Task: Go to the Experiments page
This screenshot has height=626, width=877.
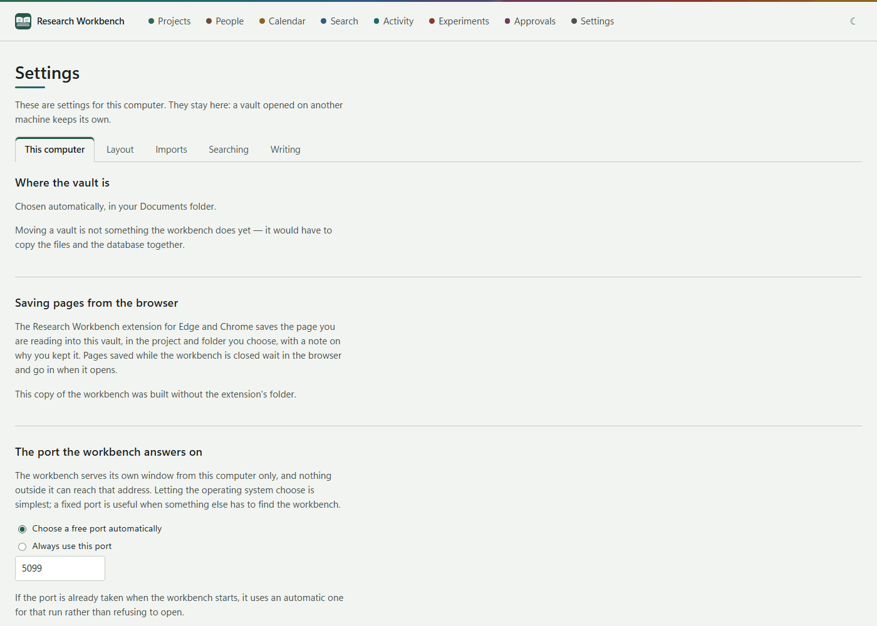Action: pyautogui.click(x=459, y=21)
